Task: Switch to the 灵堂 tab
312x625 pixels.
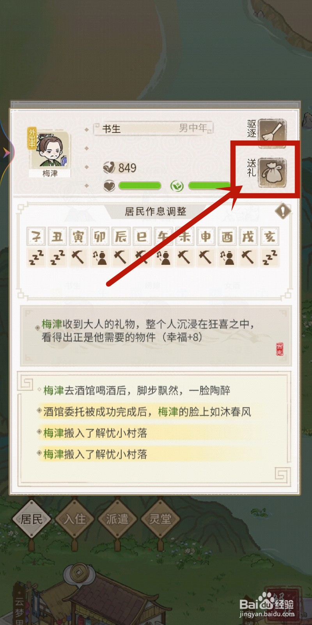Action: coord(160,519)
